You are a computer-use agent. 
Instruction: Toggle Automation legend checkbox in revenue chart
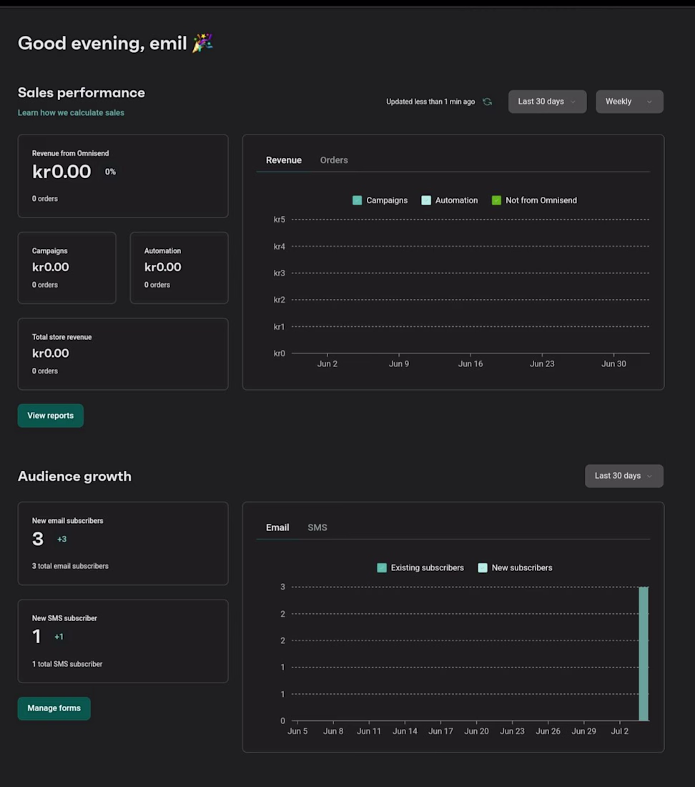click(x=426, y=200)
